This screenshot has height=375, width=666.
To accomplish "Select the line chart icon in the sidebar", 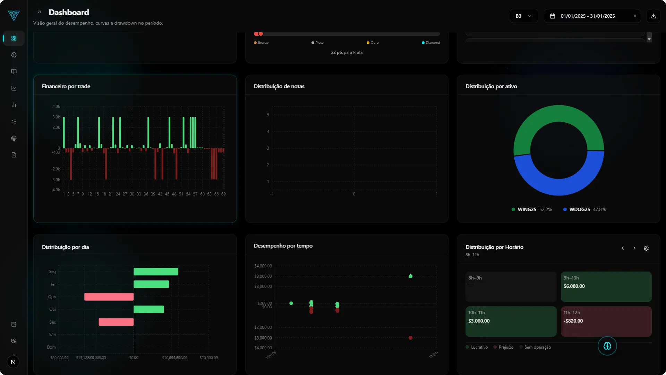I will click(14, 88).
